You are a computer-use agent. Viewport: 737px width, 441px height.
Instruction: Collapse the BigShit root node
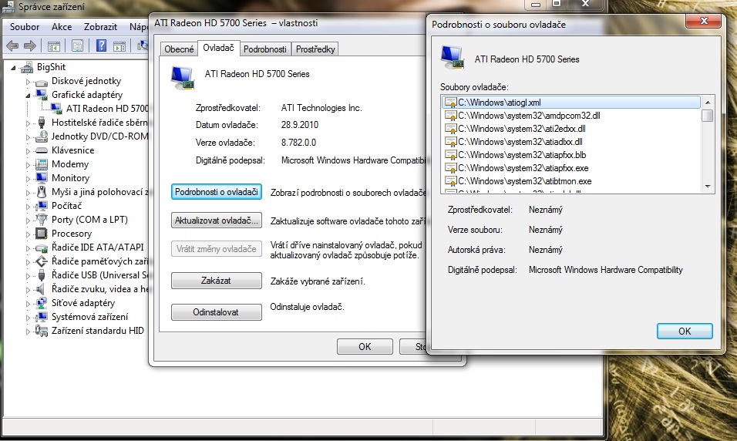(13, 68)
